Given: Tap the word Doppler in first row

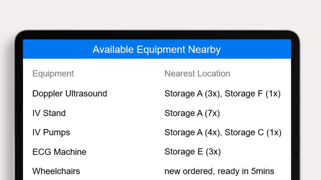Looking at the screenshot, I should 47,94.
